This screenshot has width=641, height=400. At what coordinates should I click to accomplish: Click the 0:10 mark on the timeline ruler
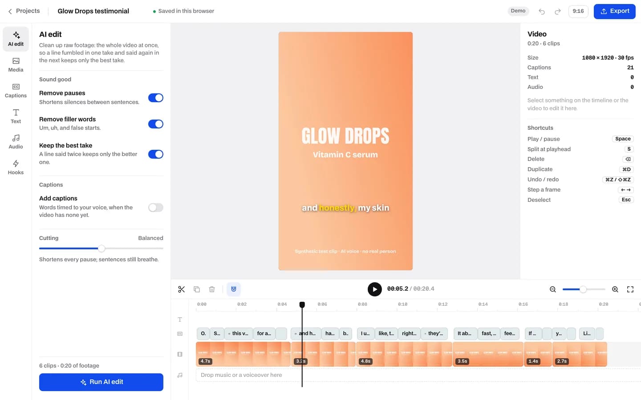402,304
